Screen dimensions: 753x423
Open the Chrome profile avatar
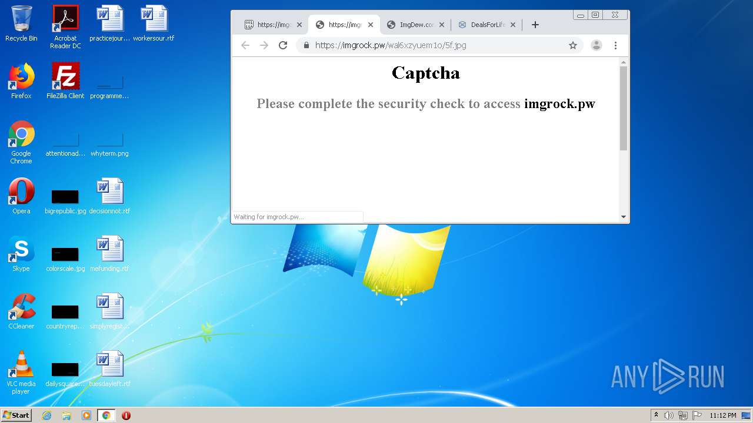coord(597,45)
